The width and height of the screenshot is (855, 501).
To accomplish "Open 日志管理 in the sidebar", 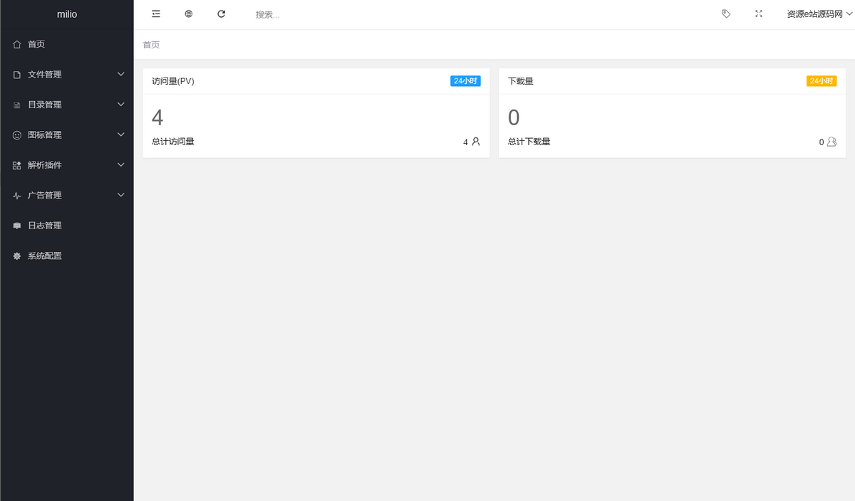I will tap(44, 226).
